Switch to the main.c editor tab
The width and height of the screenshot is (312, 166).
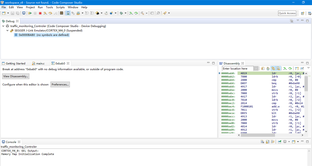coord(38,63)
